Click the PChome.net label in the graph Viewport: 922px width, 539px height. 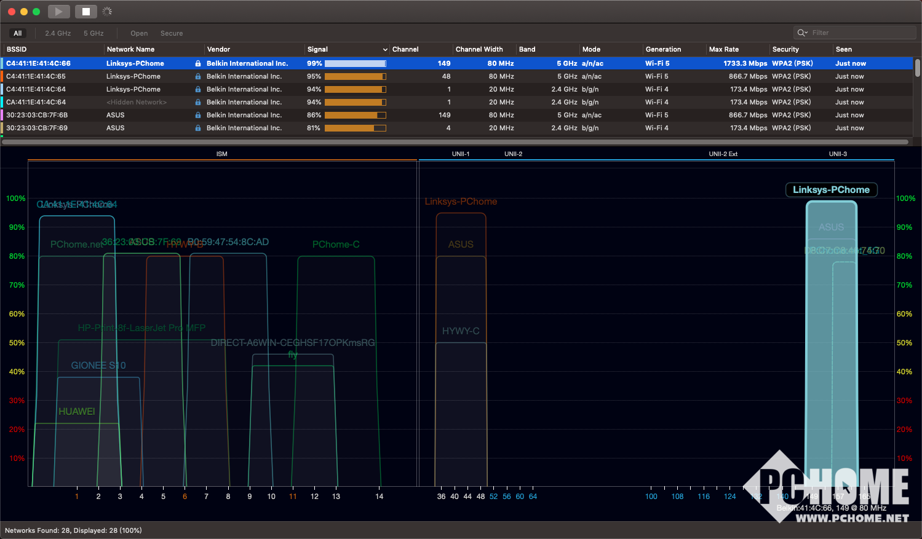[77, 245]
